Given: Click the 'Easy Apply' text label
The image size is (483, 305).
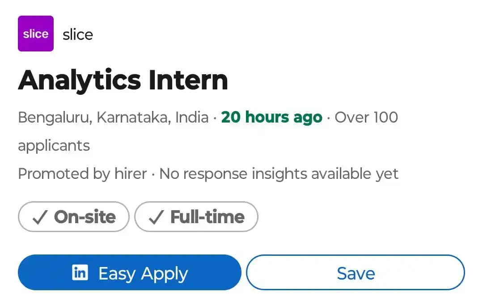Looking at the screenshot, I should coord(143,274).
